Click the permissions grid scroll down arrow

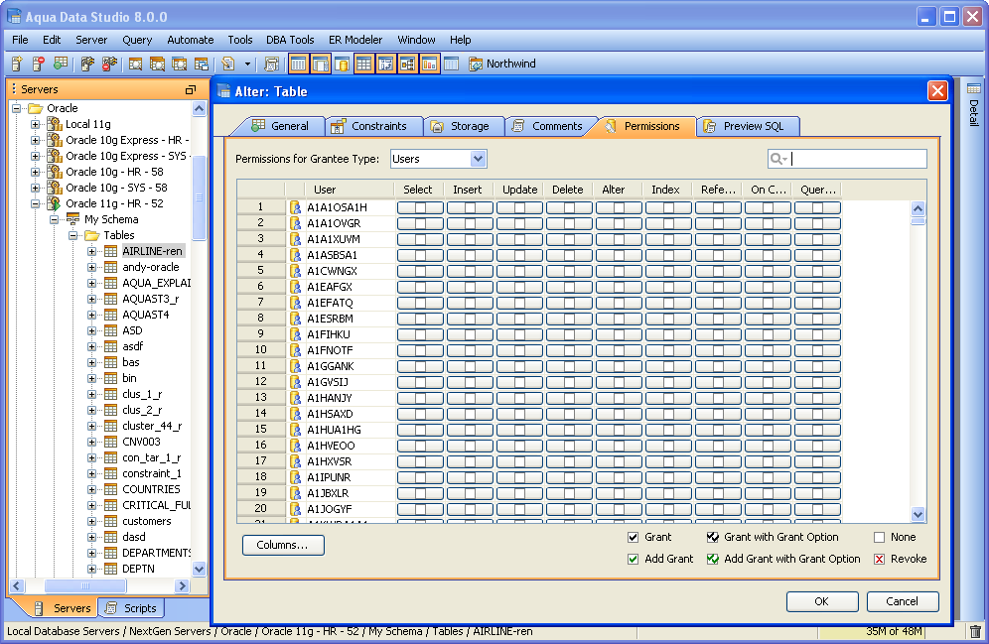pos(918,514)
